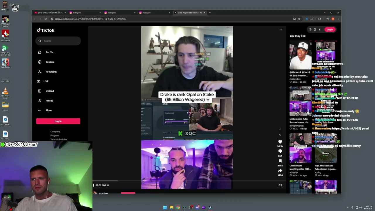This screenshot has height=211, width=375.
Task: Open the Windows Start menu
Action: (165, 207)
